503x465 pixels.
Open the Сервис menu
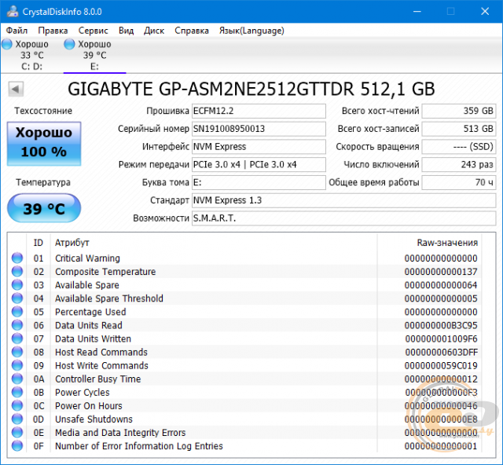(x=93, y=31)
